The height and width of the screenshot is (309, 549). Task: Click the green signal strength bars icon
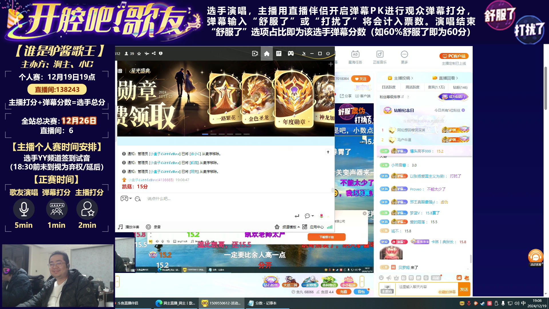click(330, 227)
